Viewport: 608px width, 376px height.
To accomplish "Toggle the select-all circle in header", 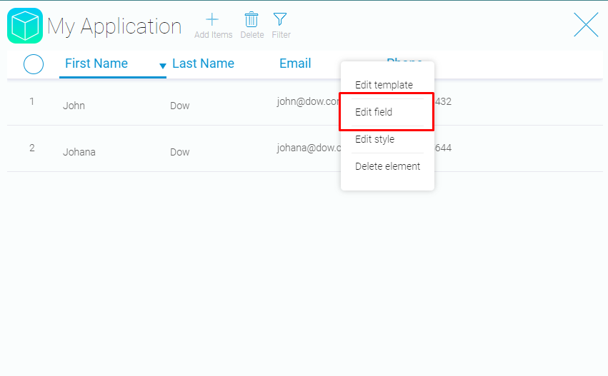I will pos(34,64).
